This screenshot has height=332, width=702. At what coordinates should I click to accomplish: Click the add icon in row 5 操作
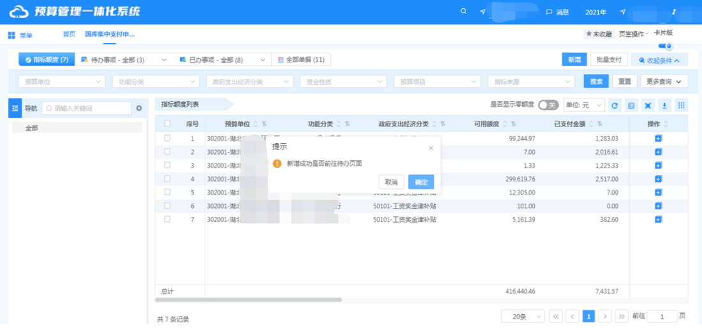[x=658, y=192]
